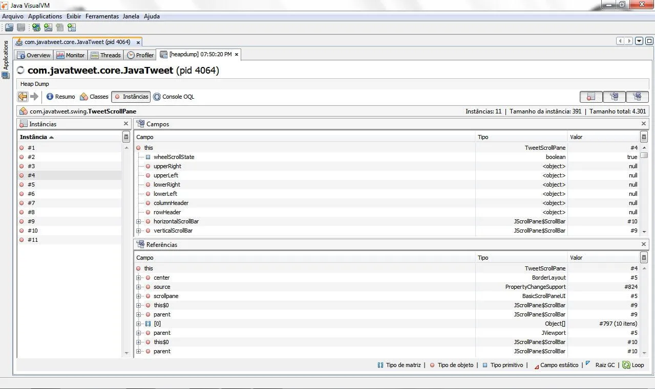Show the Resumo summary view
The height and width of the screenshot is (389, 655).
(x=60, y=97)
